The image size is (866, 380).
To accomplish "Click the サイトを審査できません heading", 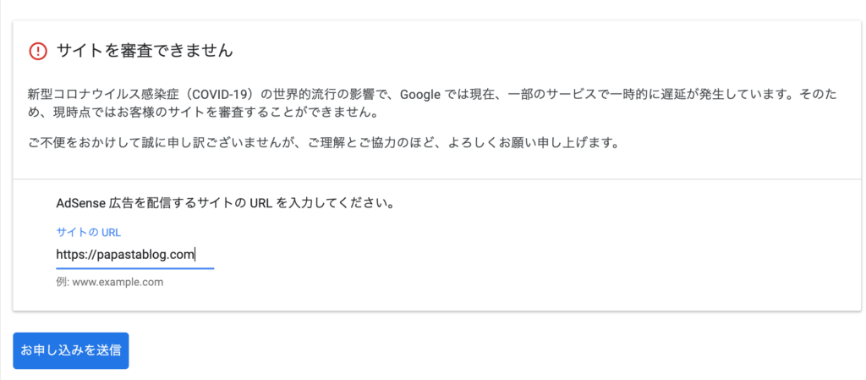I will click(144, 52).
